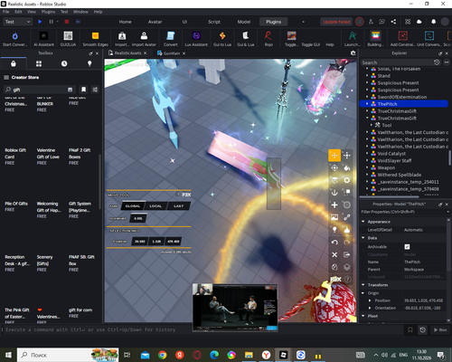Click the Import Avatar plugin icon
The height and width of the screenshot is (362, 452).
(144, 36)
